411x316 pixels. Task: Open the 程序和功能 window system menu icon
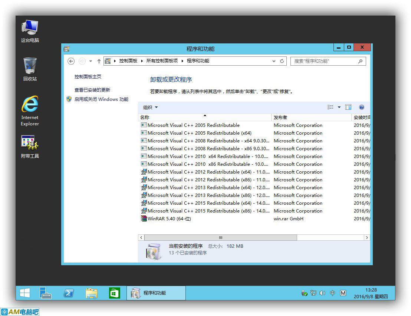click(x=66, y=49)
